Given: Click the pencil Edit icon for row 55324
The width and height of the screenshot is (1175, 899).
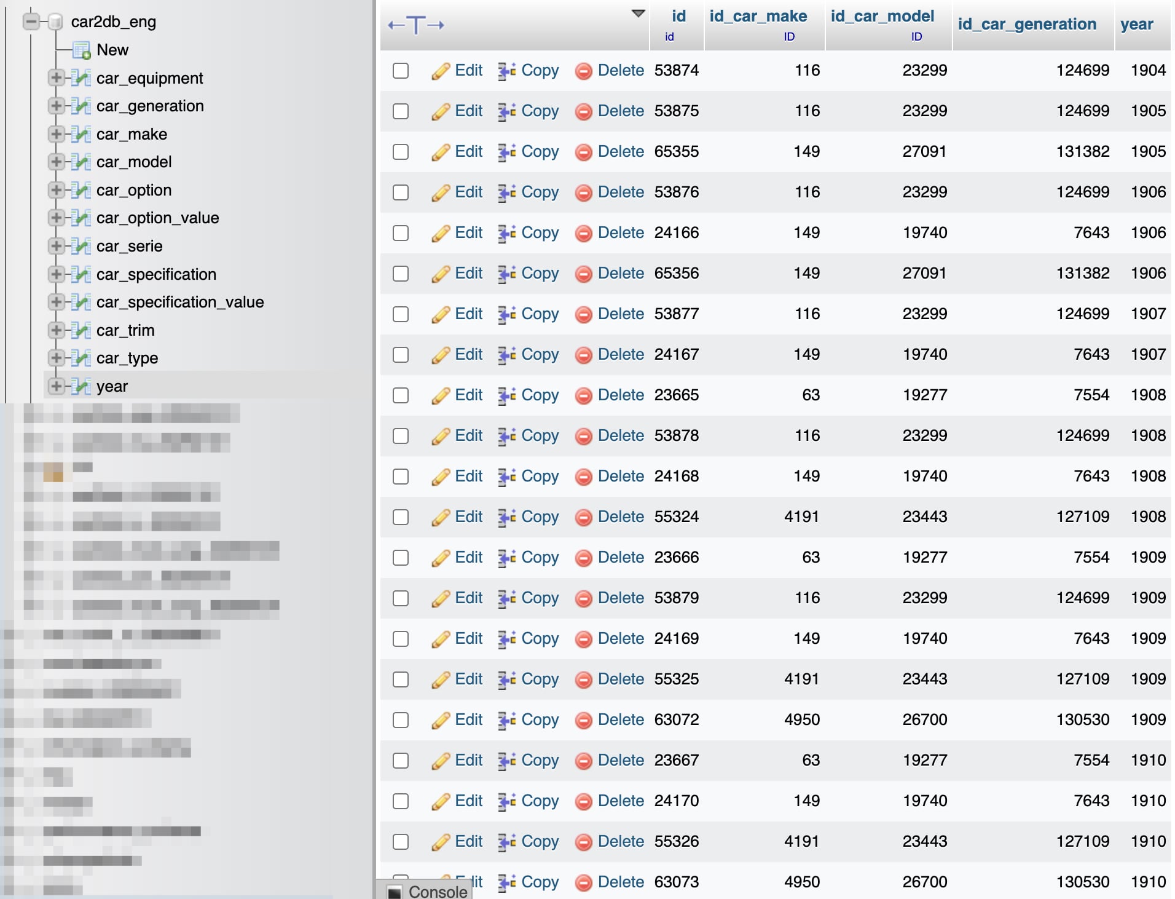Looking at the screenshot, I should tap(440, 518).
